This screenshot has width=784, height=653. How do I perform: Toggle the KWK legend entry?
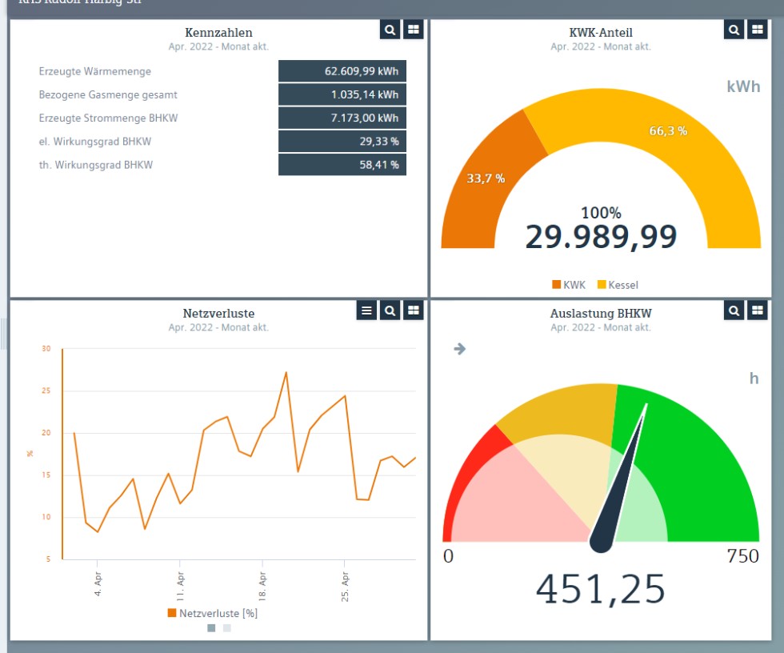point(568,285)
